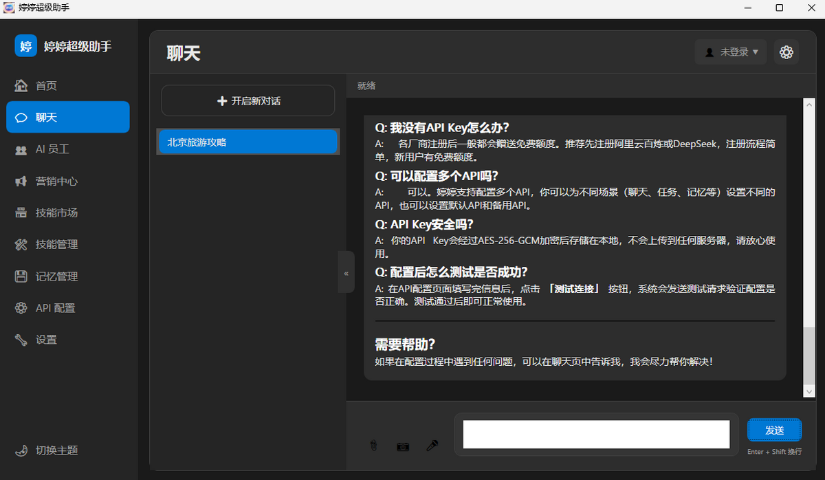Click the AI 员工 people icon
Viewport: 825px width, 480px height.
(21, 149)
